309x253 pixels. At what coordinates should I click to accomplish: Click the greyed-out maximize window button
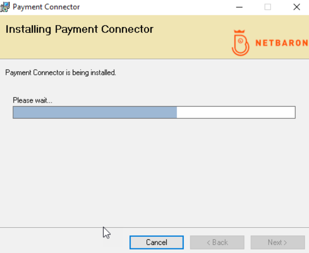click(268, 7)
